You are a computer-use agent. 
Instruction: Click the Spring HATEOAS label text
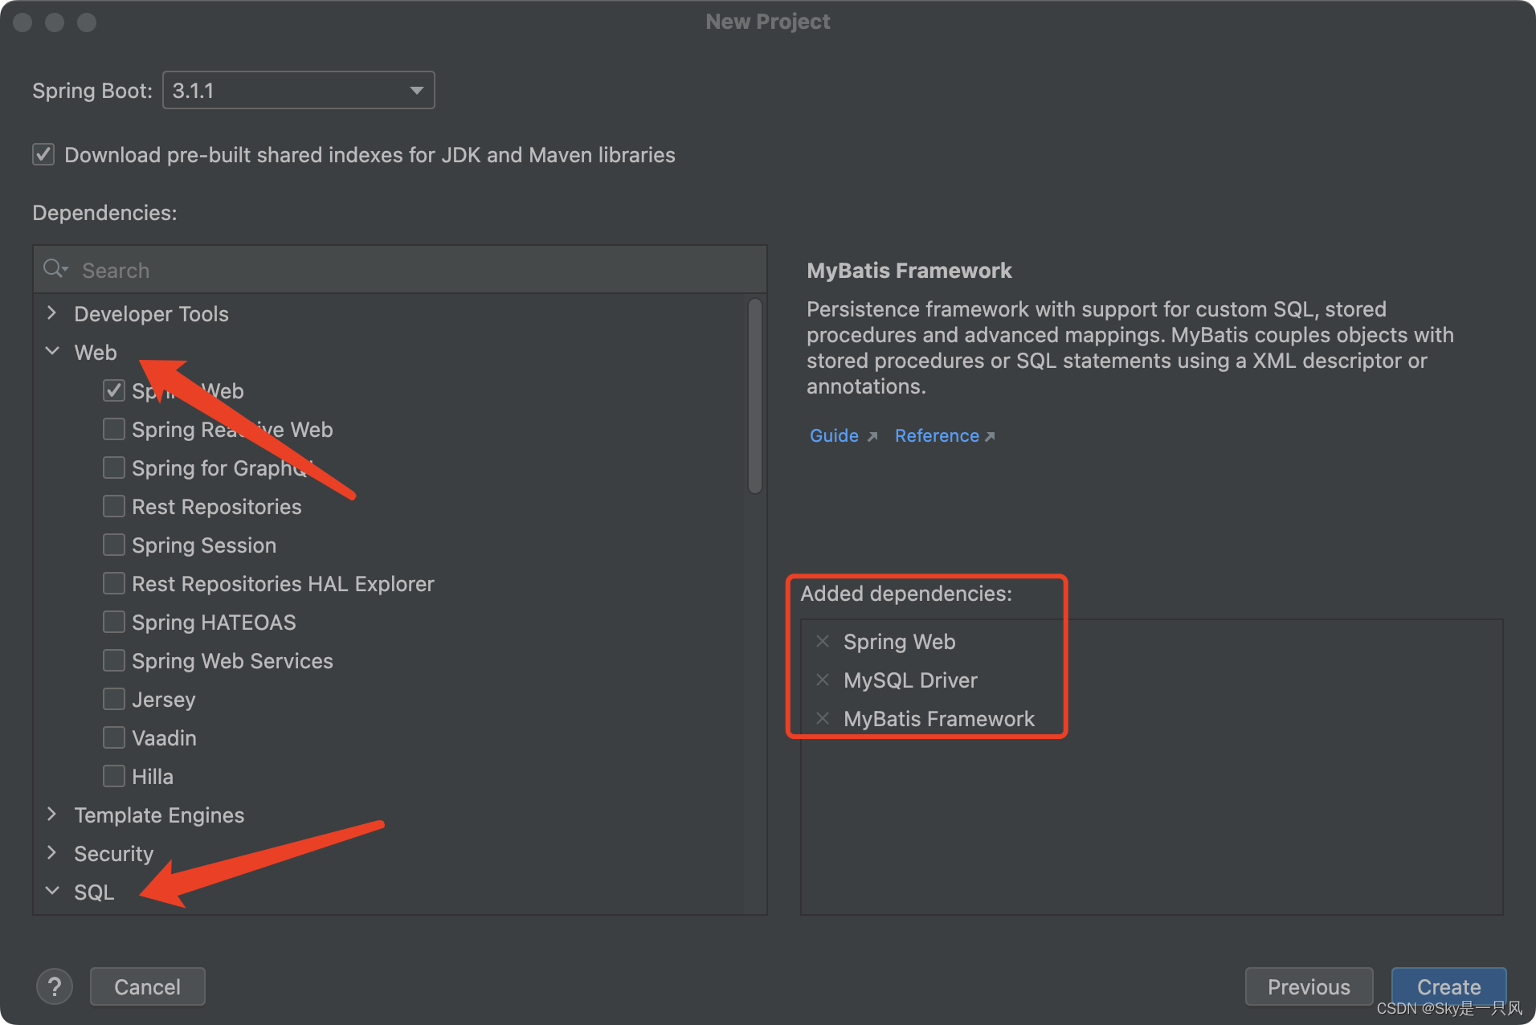tap(214, 623)
